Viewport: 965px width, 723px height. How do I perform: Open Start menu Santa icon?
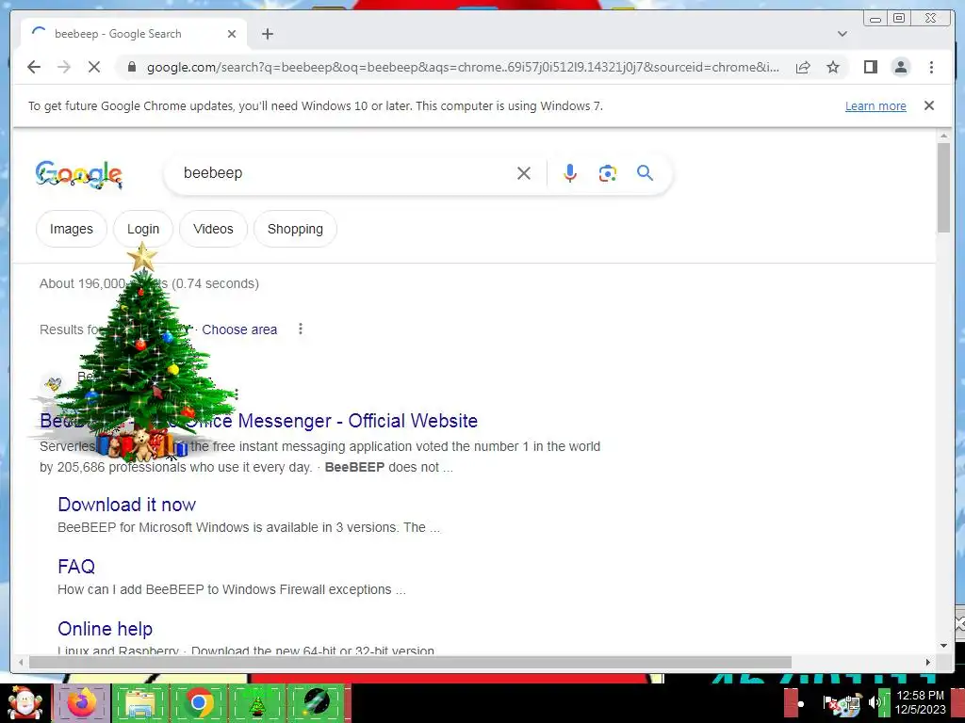pyautogui.click(x=25, y=702)
